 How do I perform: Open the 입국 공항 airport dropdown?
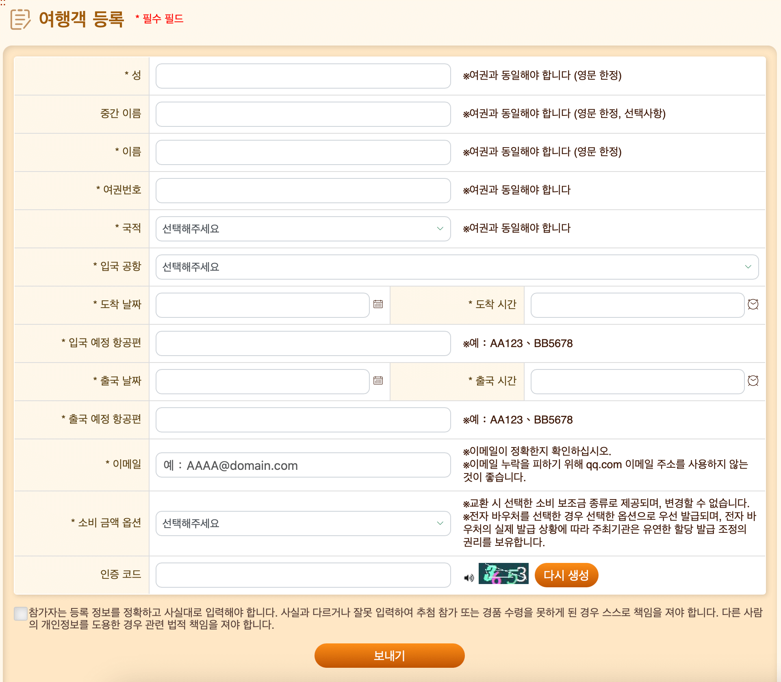tap(457, 267)
